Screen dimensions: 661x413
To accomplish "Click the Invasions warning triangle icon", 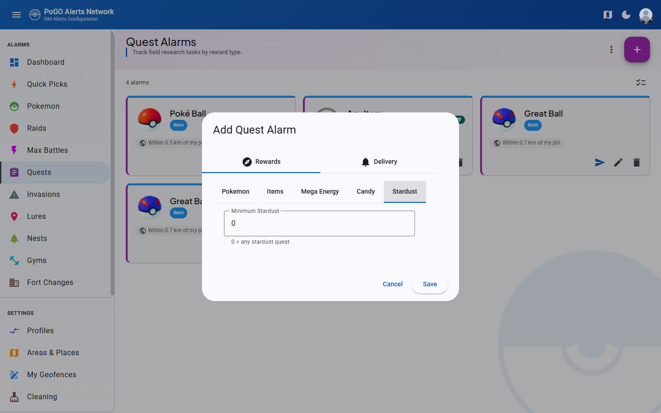I will [x=14, y=195].
